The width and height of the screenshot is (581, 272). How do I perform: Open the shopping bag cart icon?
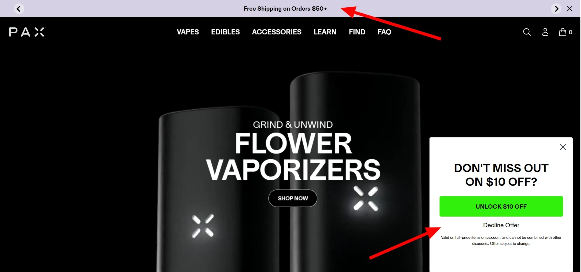coord(565,32)
